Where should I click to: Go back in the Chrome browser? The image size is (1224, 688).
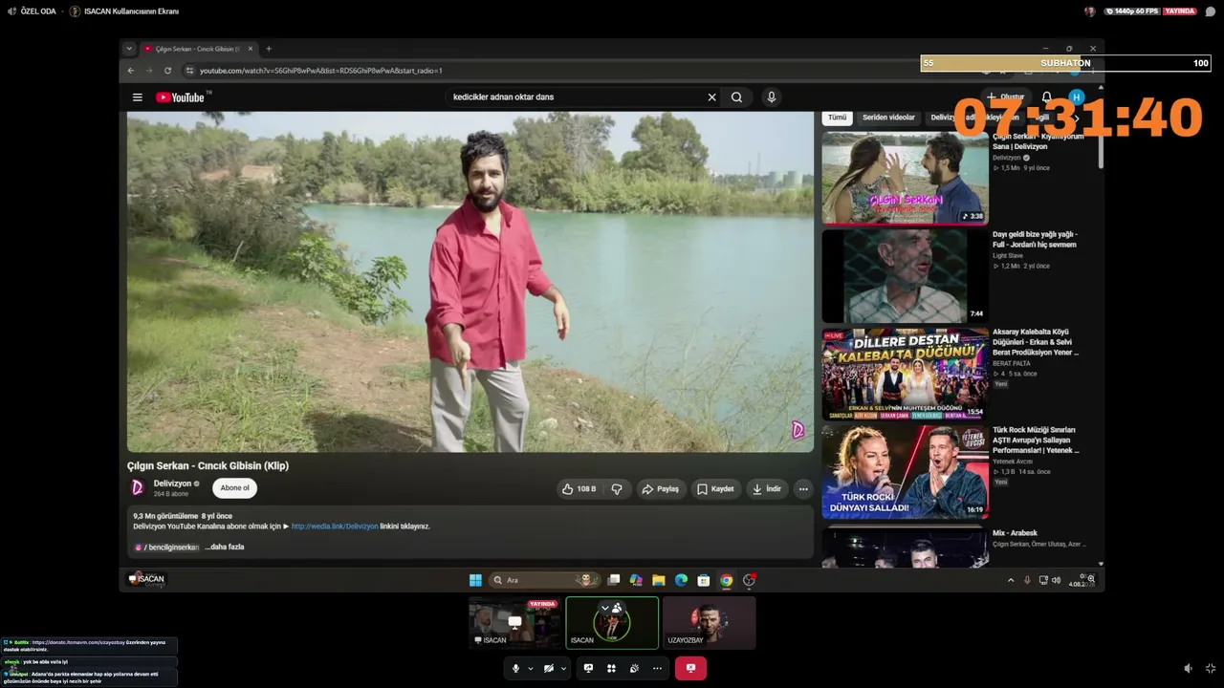pyautogui.click(x=131, y=71)
